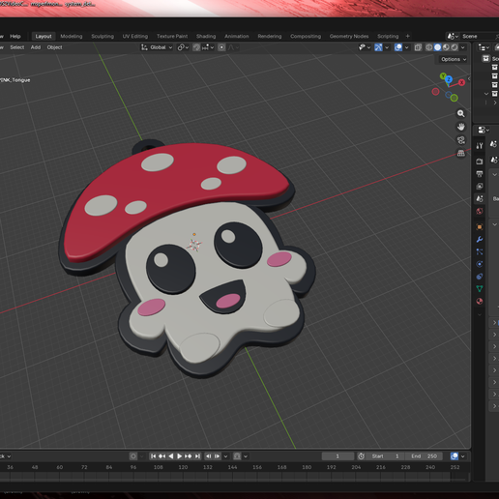Open the World properties globe icon
Screen dimensions: 499x499
(x=480, y=211)
